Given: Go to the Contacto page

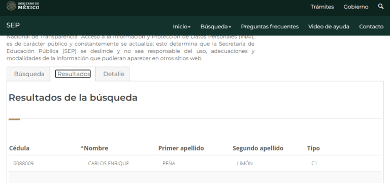Looking at the screenshot, I should [x=371, y=26].
